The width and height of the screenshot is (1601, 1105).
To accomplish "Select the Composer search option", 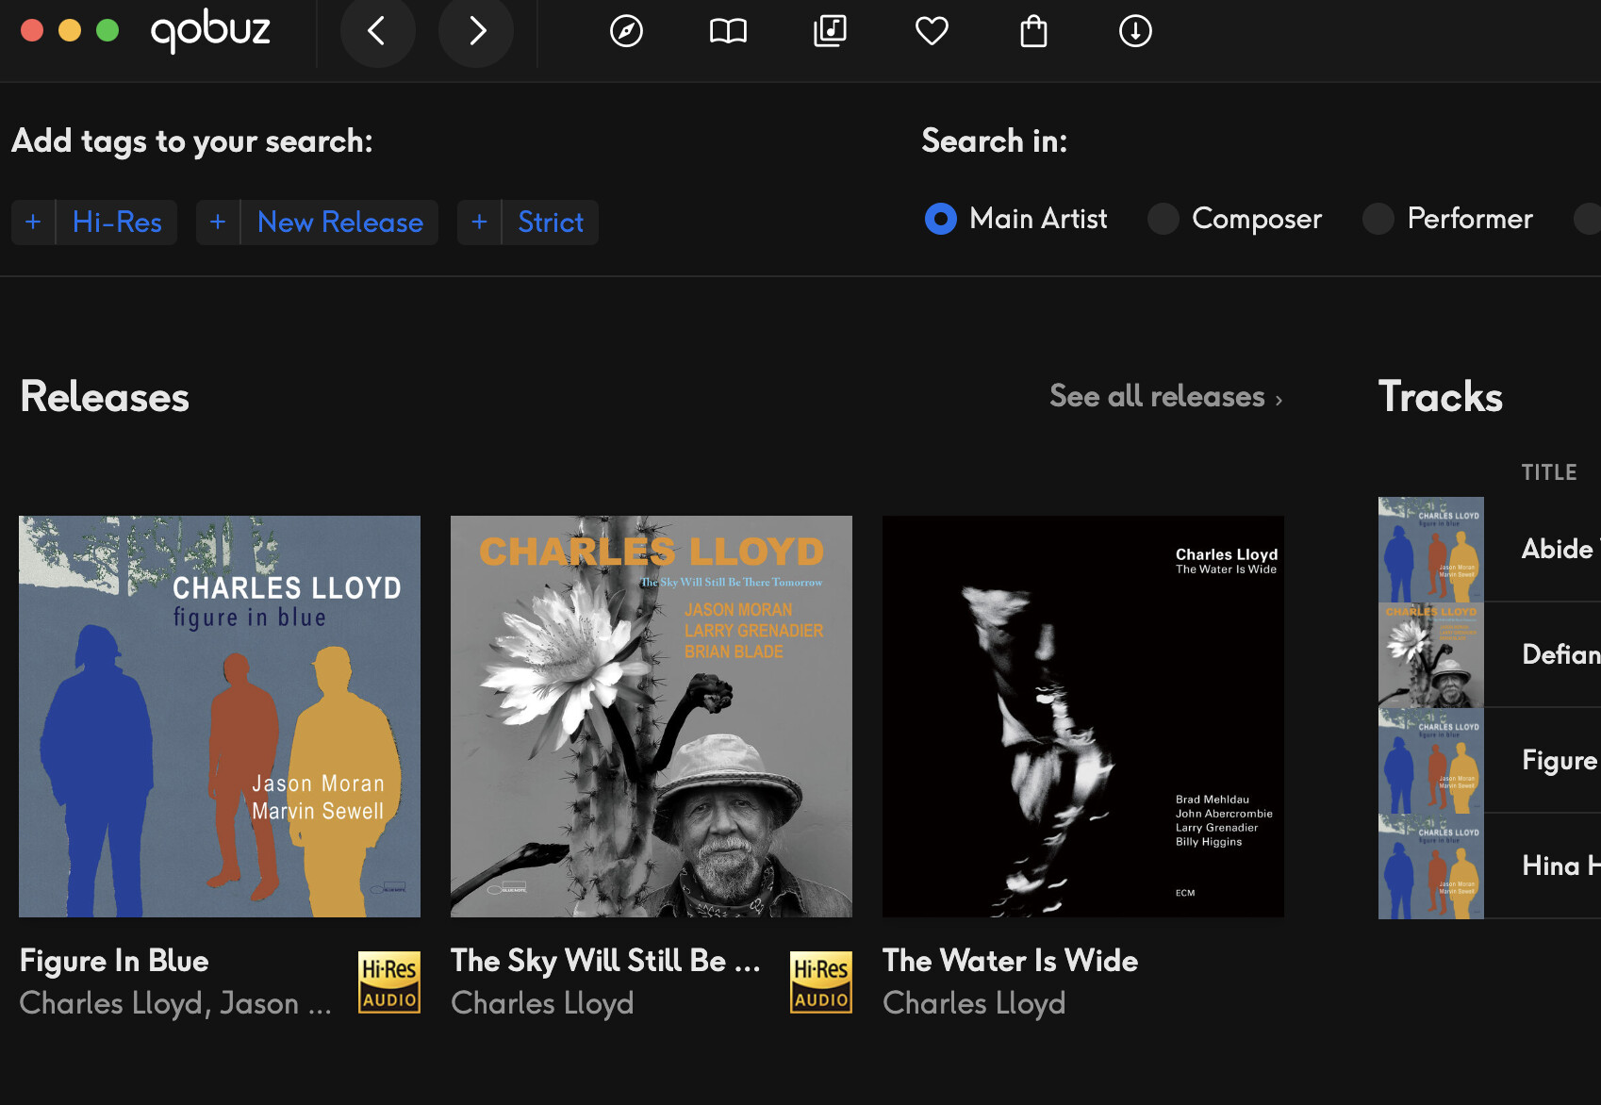I will tap(1163, 219).
